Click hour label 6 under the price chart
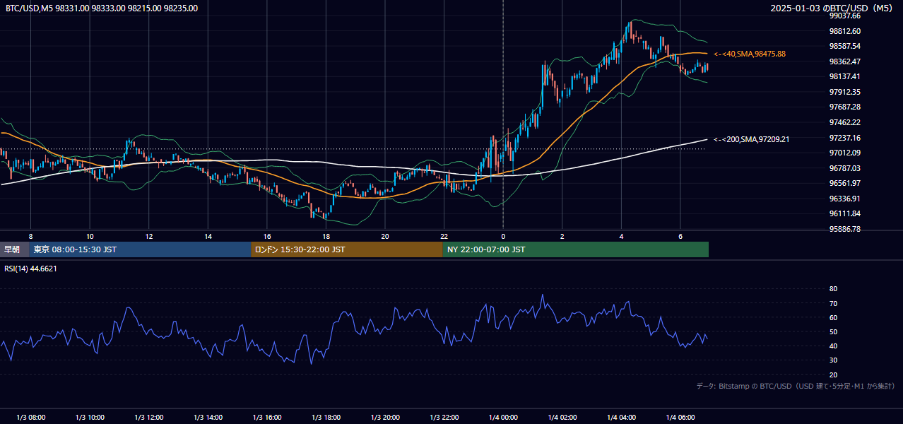Viewport: 903px width, 424px height. coord(680,236)
